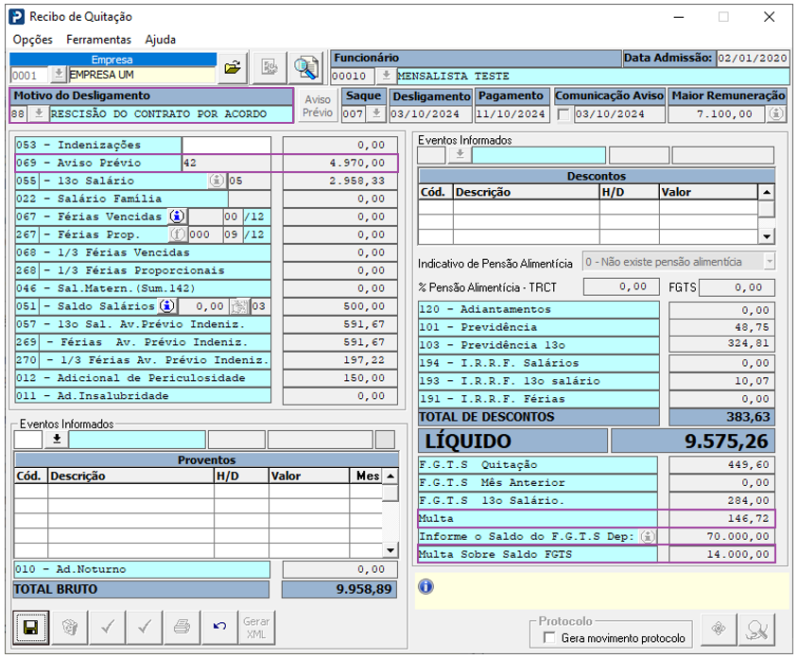Click the info icon beside Saldo do F.G.T.S Dep
This screenshot has width=798, height=658.
648,536
